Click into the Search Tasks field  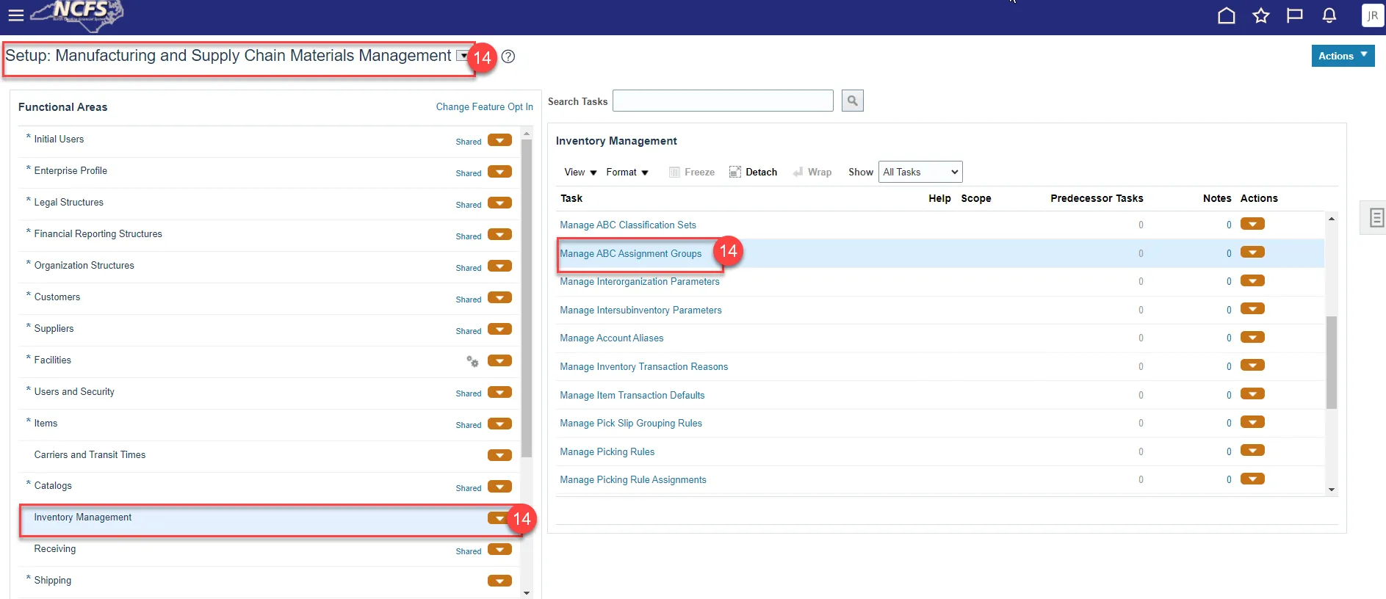tap(722, 101)
